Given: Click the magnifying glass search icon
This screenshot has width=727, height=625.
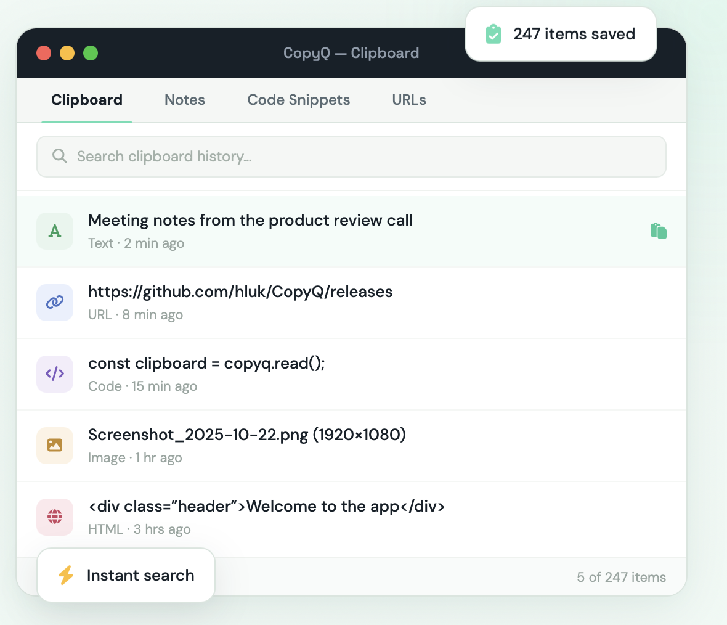Looking at the screenshot, I should (x=59, y=156).
